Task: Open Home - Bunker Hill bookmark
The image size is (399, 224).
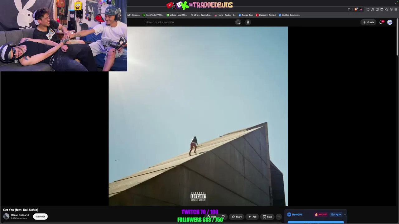Action: 225,15
